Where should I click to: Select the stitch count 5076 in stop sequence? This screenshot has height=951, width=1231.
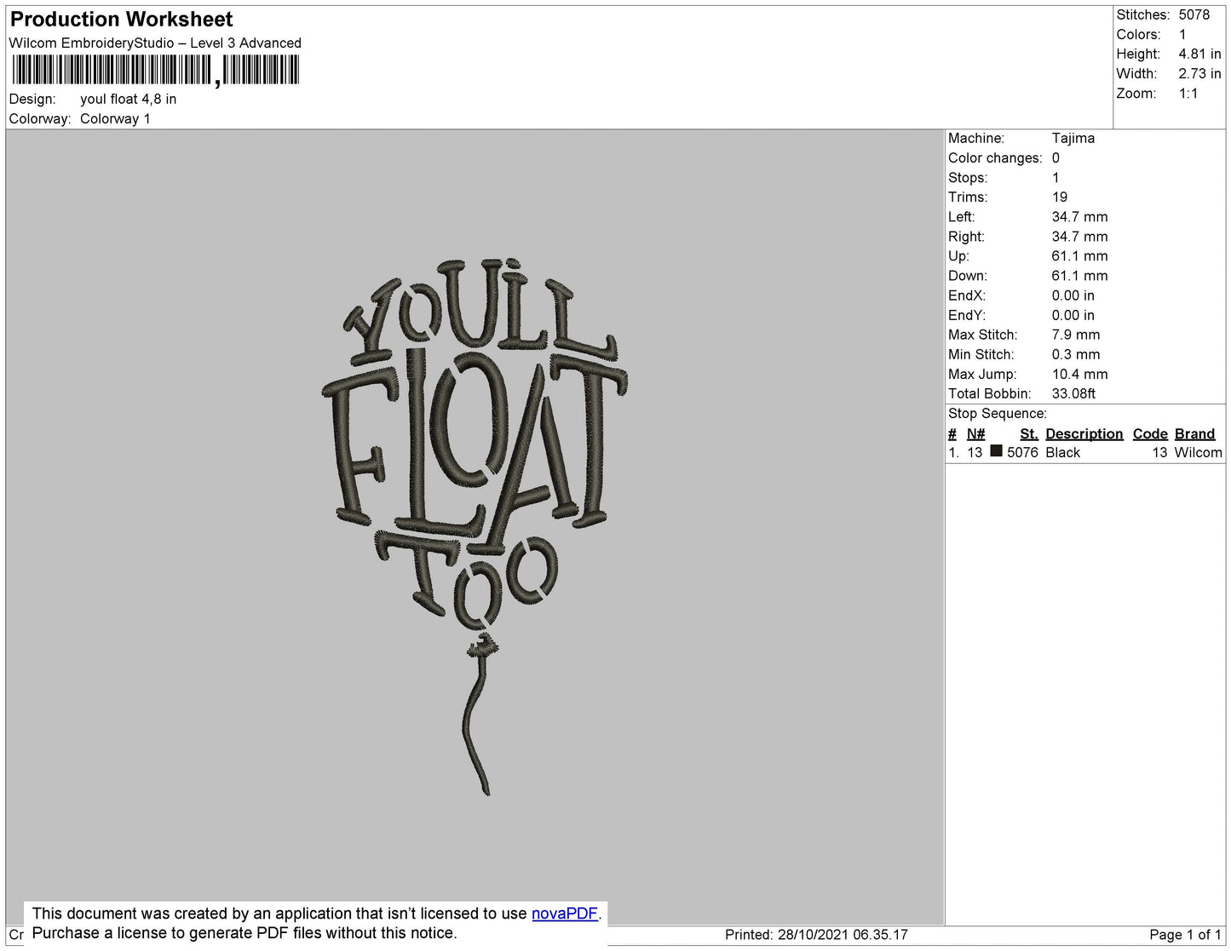coord(1022,452)
